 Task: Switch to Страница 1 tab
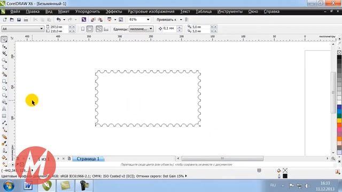(88, 159)
